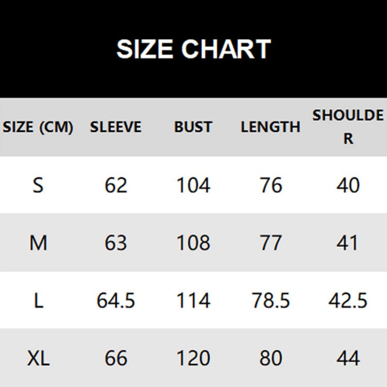387x387 pixels.
Task: Select the LENGTH column header
Action: (x=270, y=127)
